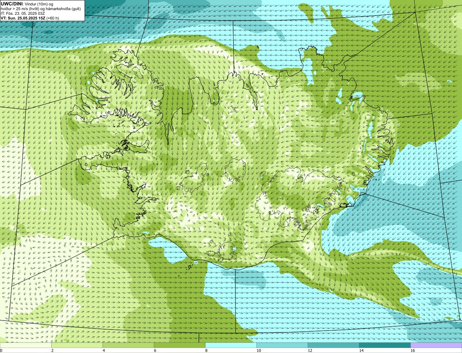Click the "12" scale label
The image size is (462, 353).
[310, 350]
